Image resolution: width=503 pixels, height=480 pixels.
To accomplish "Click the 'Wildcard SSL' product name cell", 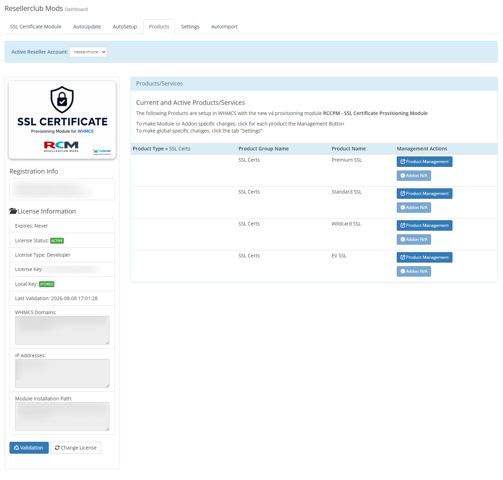I will tap(346, 224).
